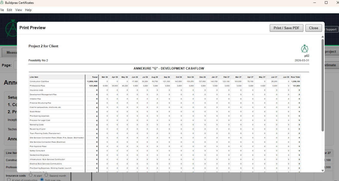Select the 'Second month' insurance costs option
The height and width of the screenshot is (181, 339).
coord(46,175)
